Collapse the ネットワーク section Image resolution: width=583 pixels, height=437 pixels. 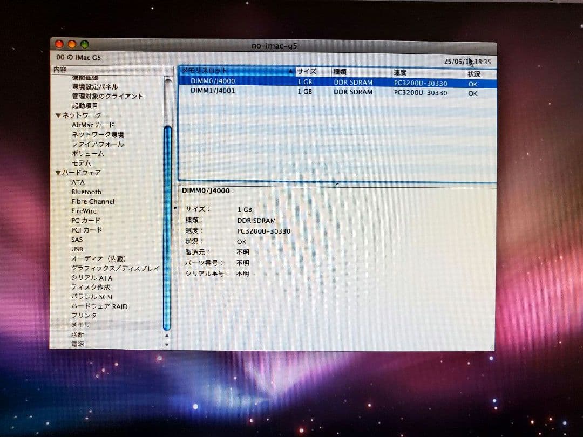[58, 114]
